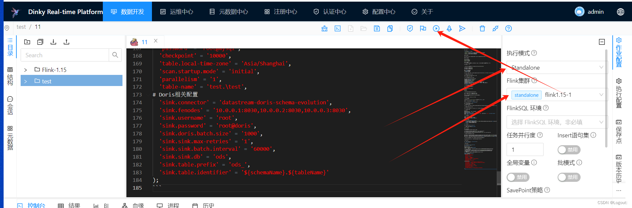Click the admin avatar icon
632x208 pixels.
coord(580,12)
